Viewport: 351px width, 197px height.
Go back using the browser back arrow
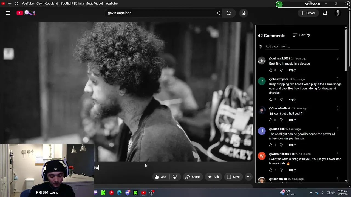pyautogui.click(x=9, y=4)
